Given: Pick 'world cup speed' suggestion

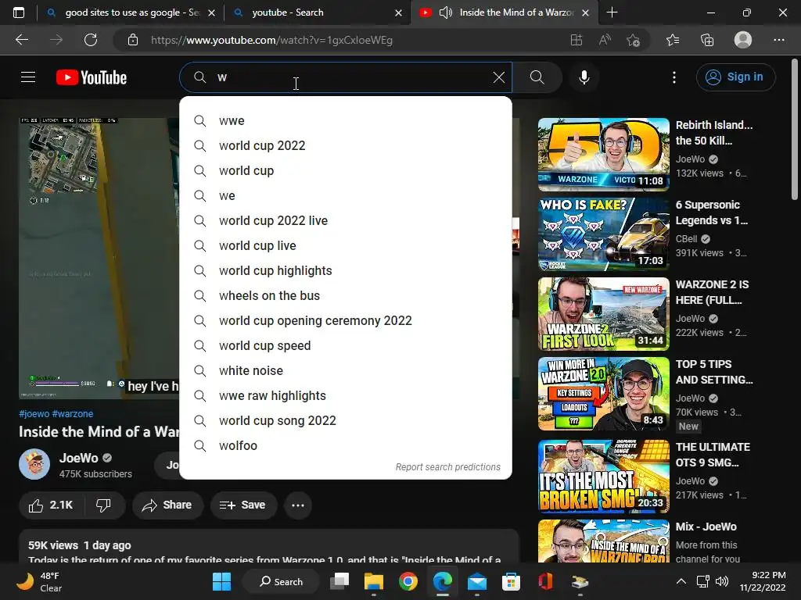Looking at the screenshot, I should (346, 346).
